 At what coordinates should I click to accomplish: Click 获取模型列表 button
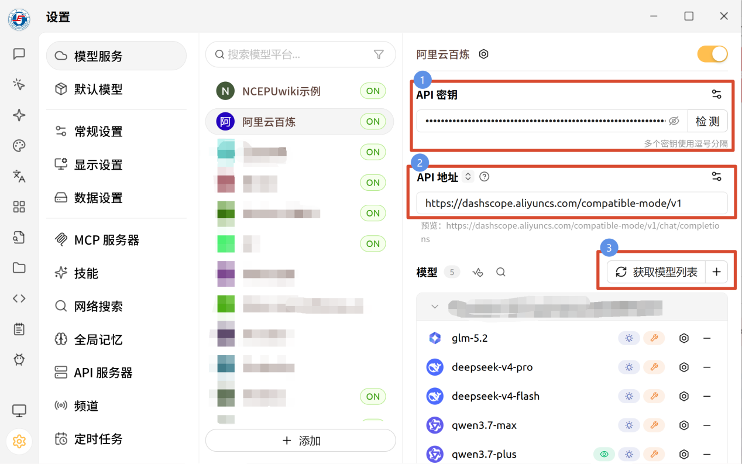pos(656,272)
